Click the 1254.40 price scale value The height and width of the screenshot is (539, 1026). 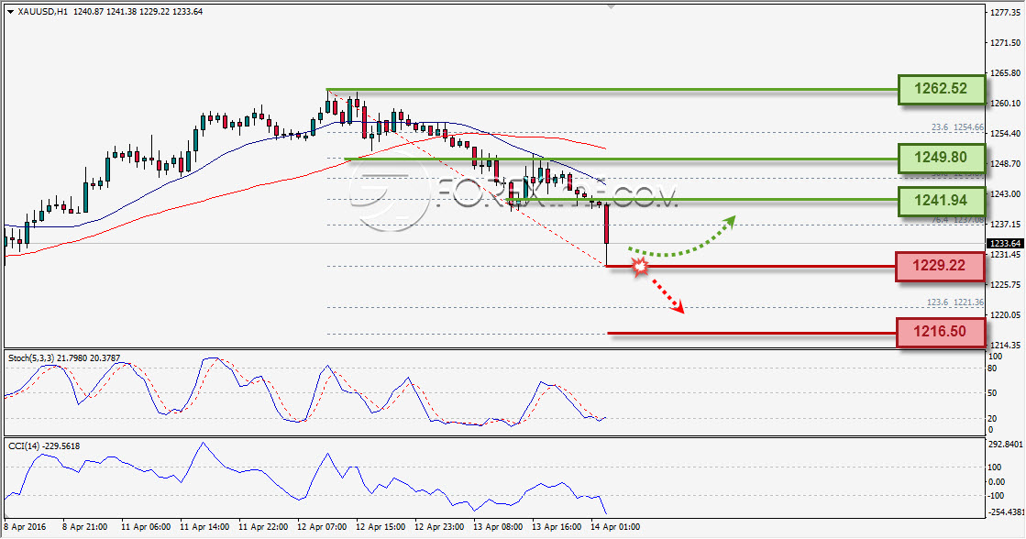[x=1006, y=134]
